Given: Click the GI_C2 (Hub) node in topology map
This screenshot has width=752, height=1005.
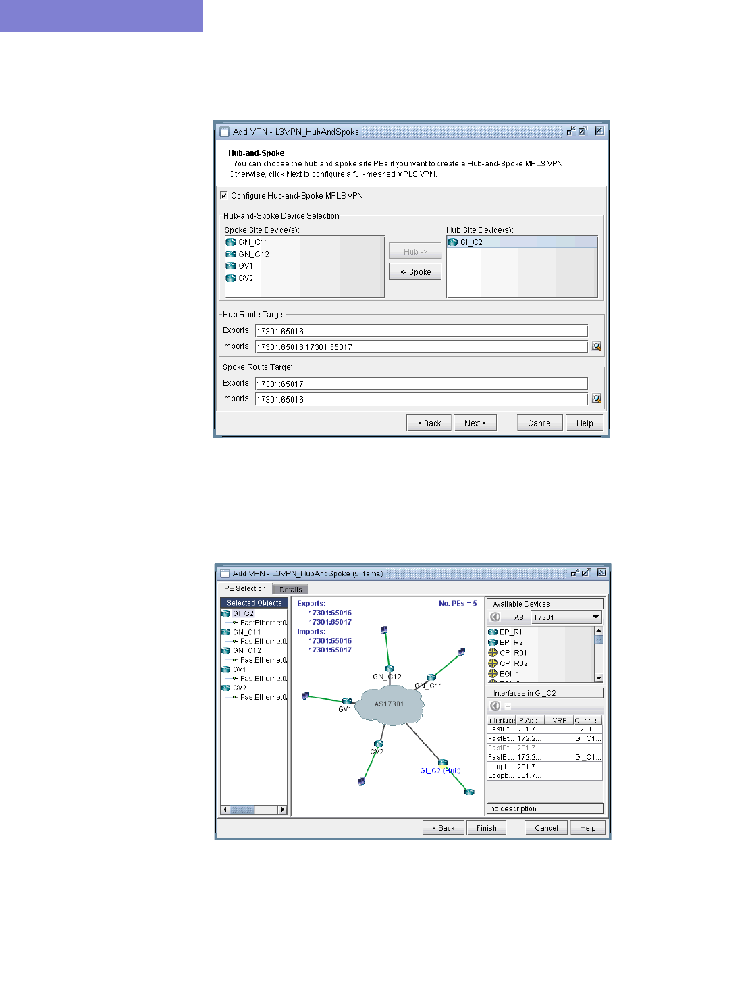Looking at the screenshot, I should [x=443, y=763].
